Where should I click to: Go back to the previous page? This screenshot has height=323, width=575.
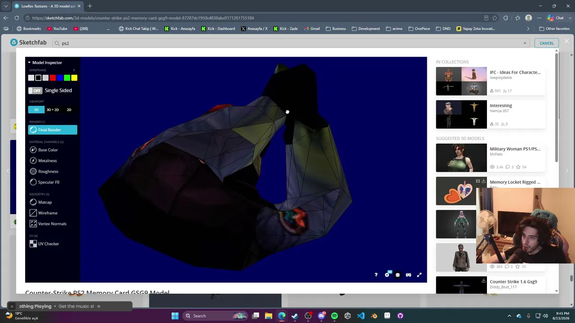click(6, 18)
